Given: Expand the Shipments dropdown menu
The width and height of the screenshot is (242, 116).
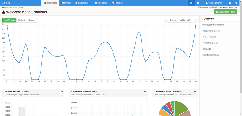Looking at the screenshot, I should point(83,3).
